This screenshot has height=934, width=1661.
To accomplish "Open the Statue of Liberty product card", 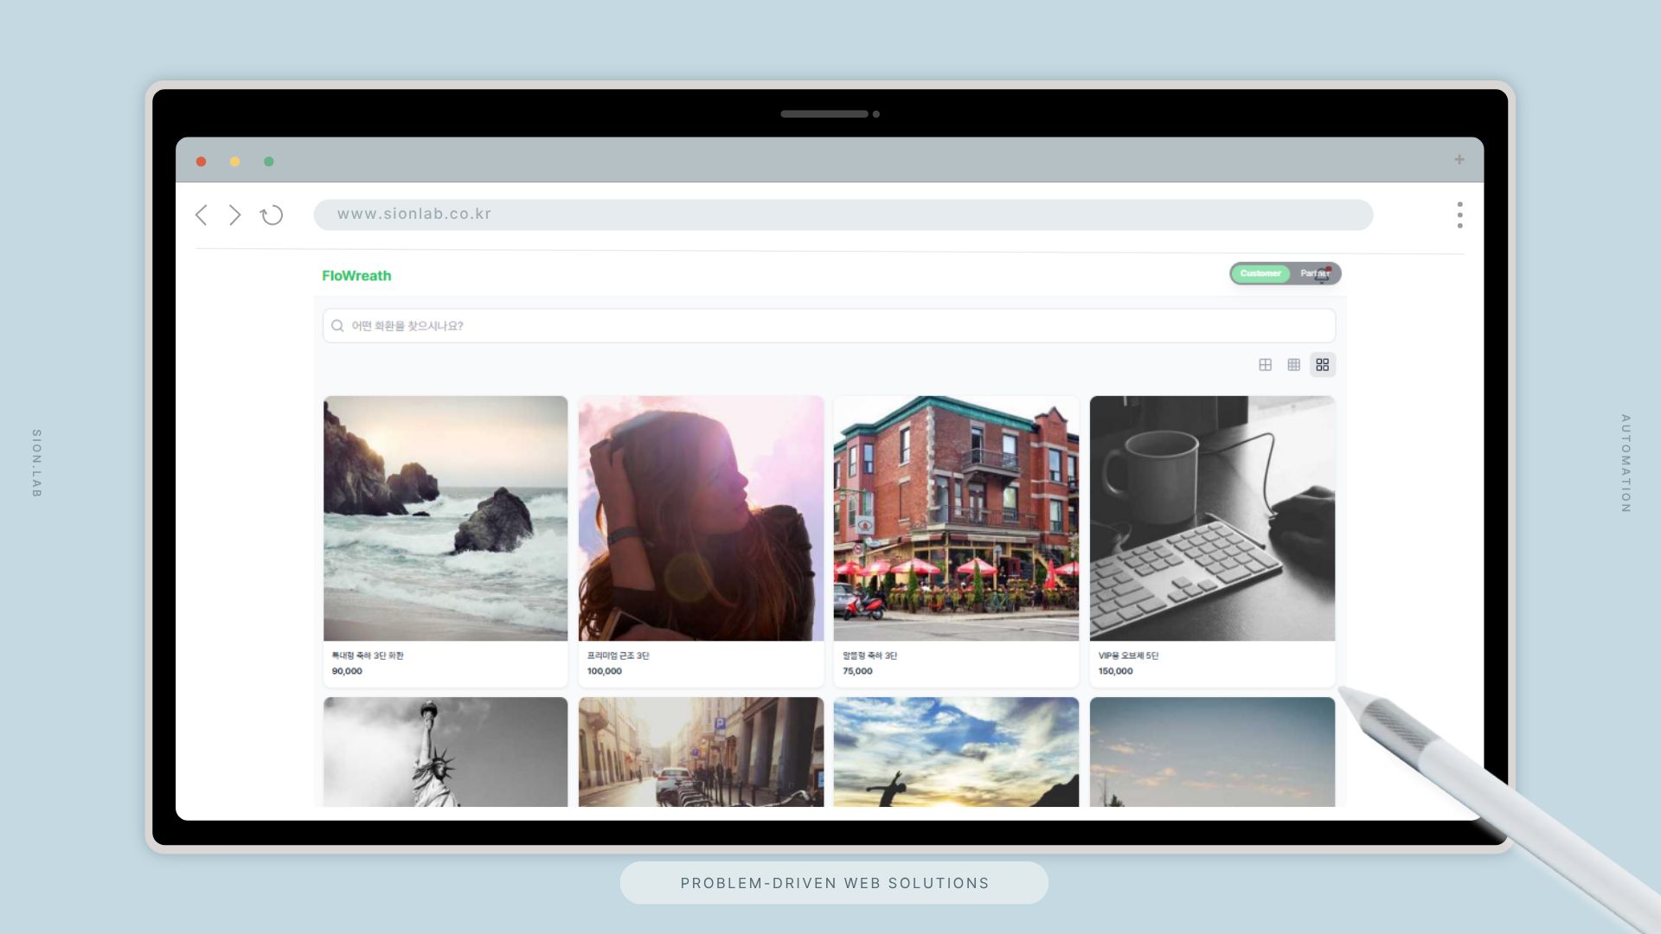I will tap(446, 752).
